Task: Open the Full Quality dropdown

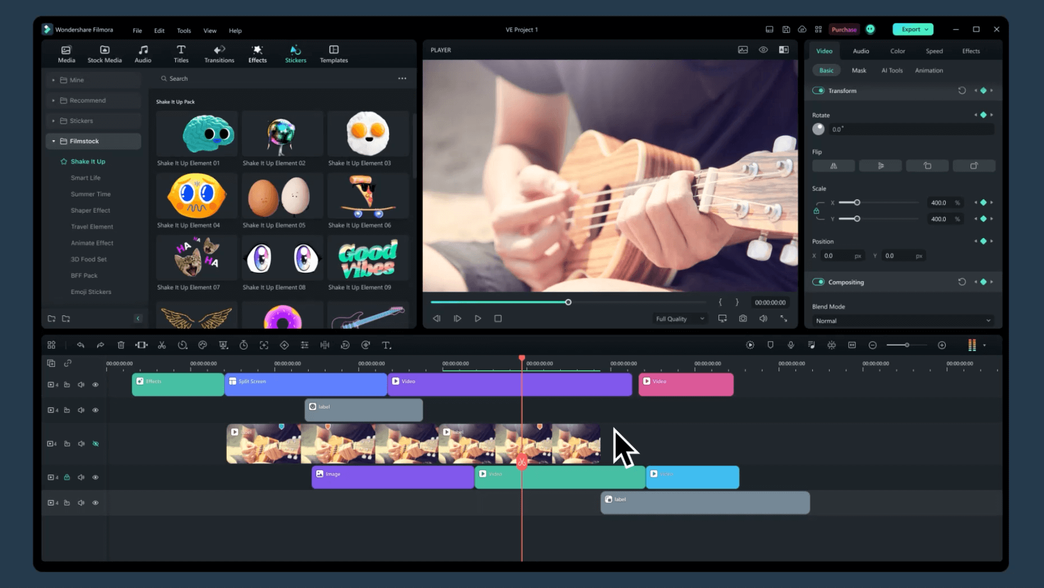Action: 679,318
